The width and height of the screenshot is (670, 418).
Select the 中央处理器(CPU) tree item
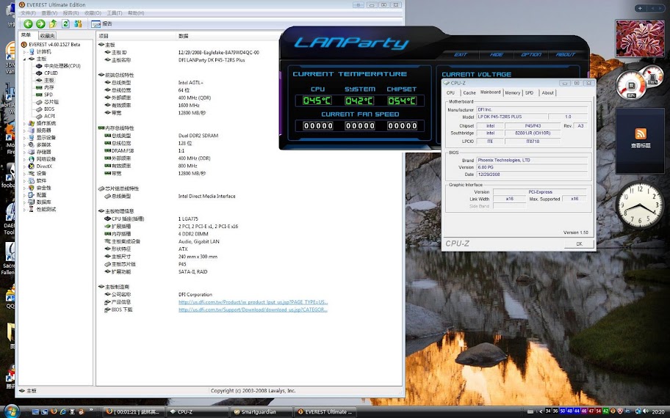58,66
